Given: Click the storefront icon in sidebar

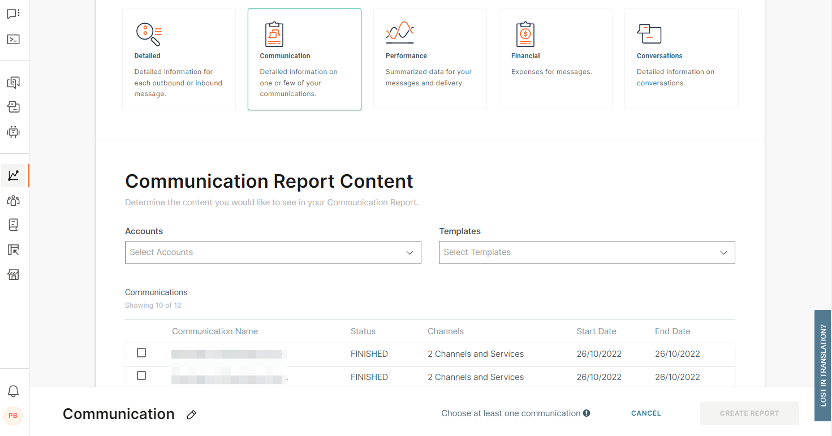Looking at the screenshot, I should 13,275.
